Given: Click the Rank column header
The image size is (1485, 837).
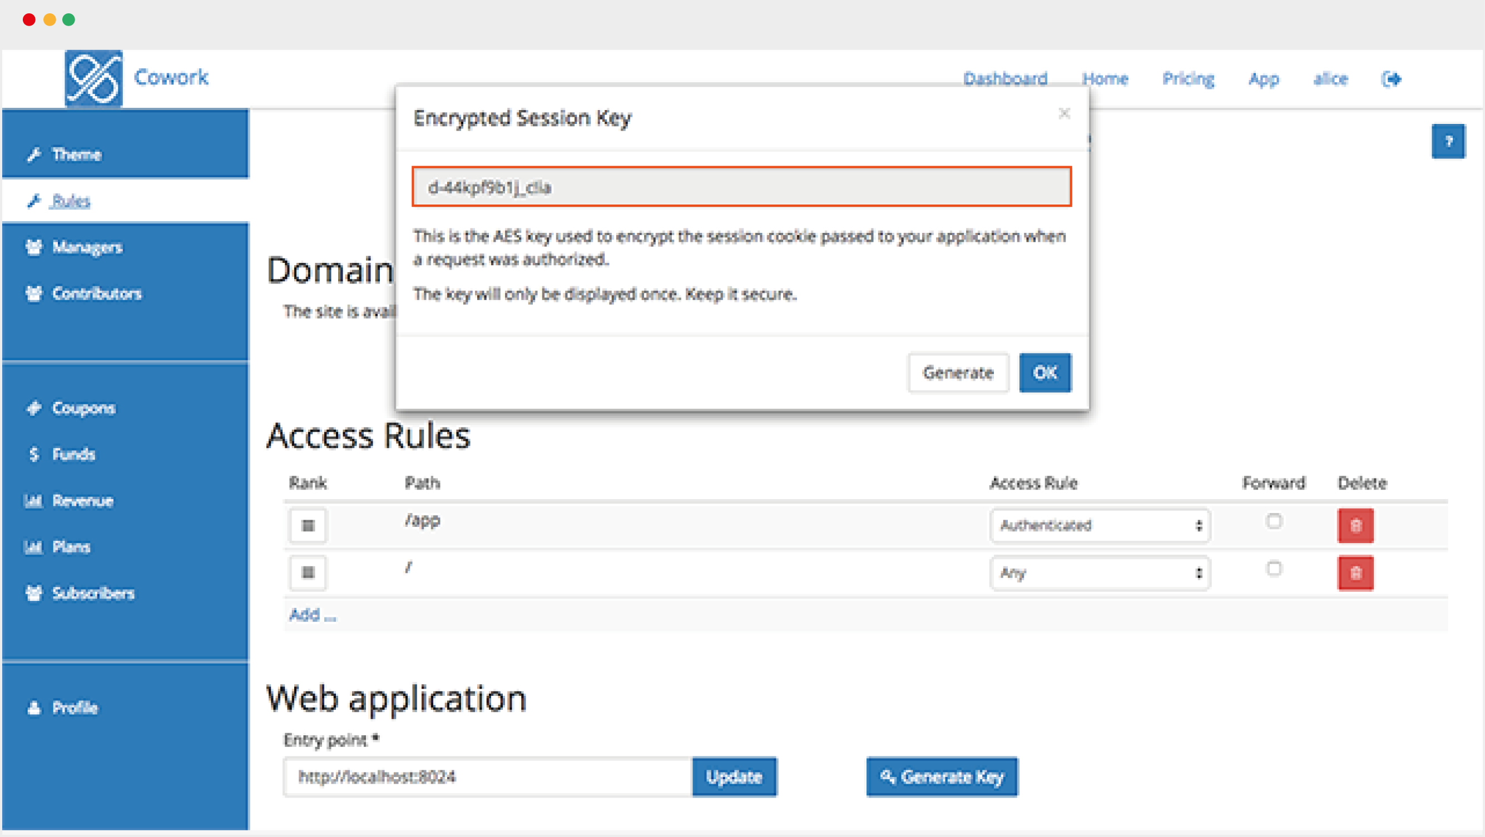Looking at the screenshot, I should [308, 483].
